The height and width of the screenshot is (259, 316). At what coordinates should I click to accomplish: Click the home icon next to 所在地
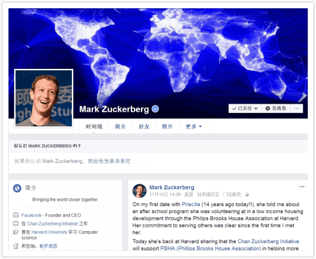tap(16, 246)
